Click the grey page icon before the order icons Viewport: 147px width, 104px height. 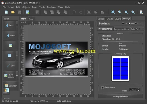37,12
